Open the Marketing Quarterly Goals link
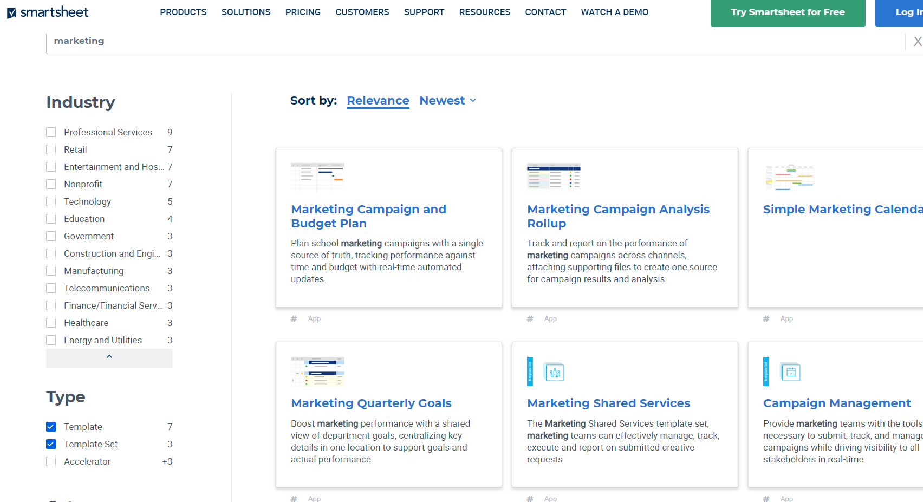Viewport: 923px width, 502px height. pyautogui.click(x=371, y=403)
